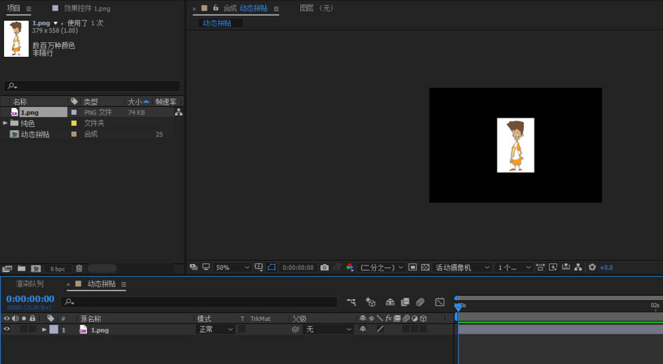Toggle the lock on composition viewer tab
Viewport: 663px width, 364px height.
pyautogui.click(x=215, y=8)
